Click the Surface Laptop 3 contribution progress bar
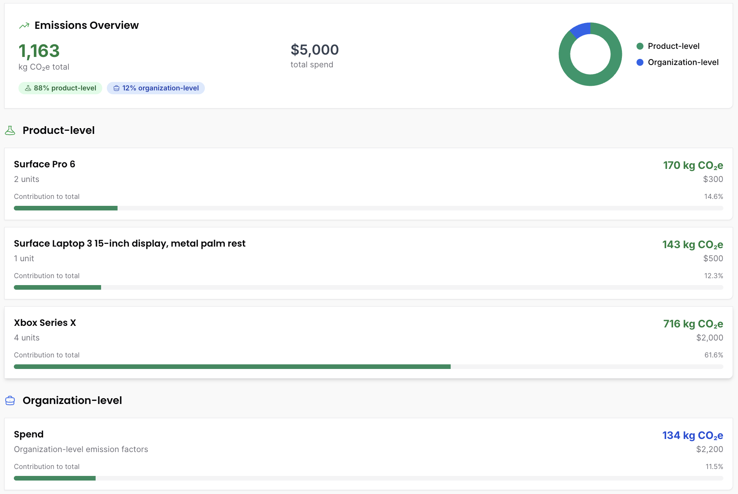Image resolution: width=738 pixels, height=494 pixels. [369, 287]
